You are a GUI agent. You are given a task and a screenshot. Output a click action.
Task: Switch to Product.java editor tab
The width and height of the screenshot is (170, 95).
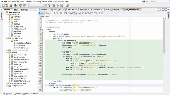click(57, 10)
